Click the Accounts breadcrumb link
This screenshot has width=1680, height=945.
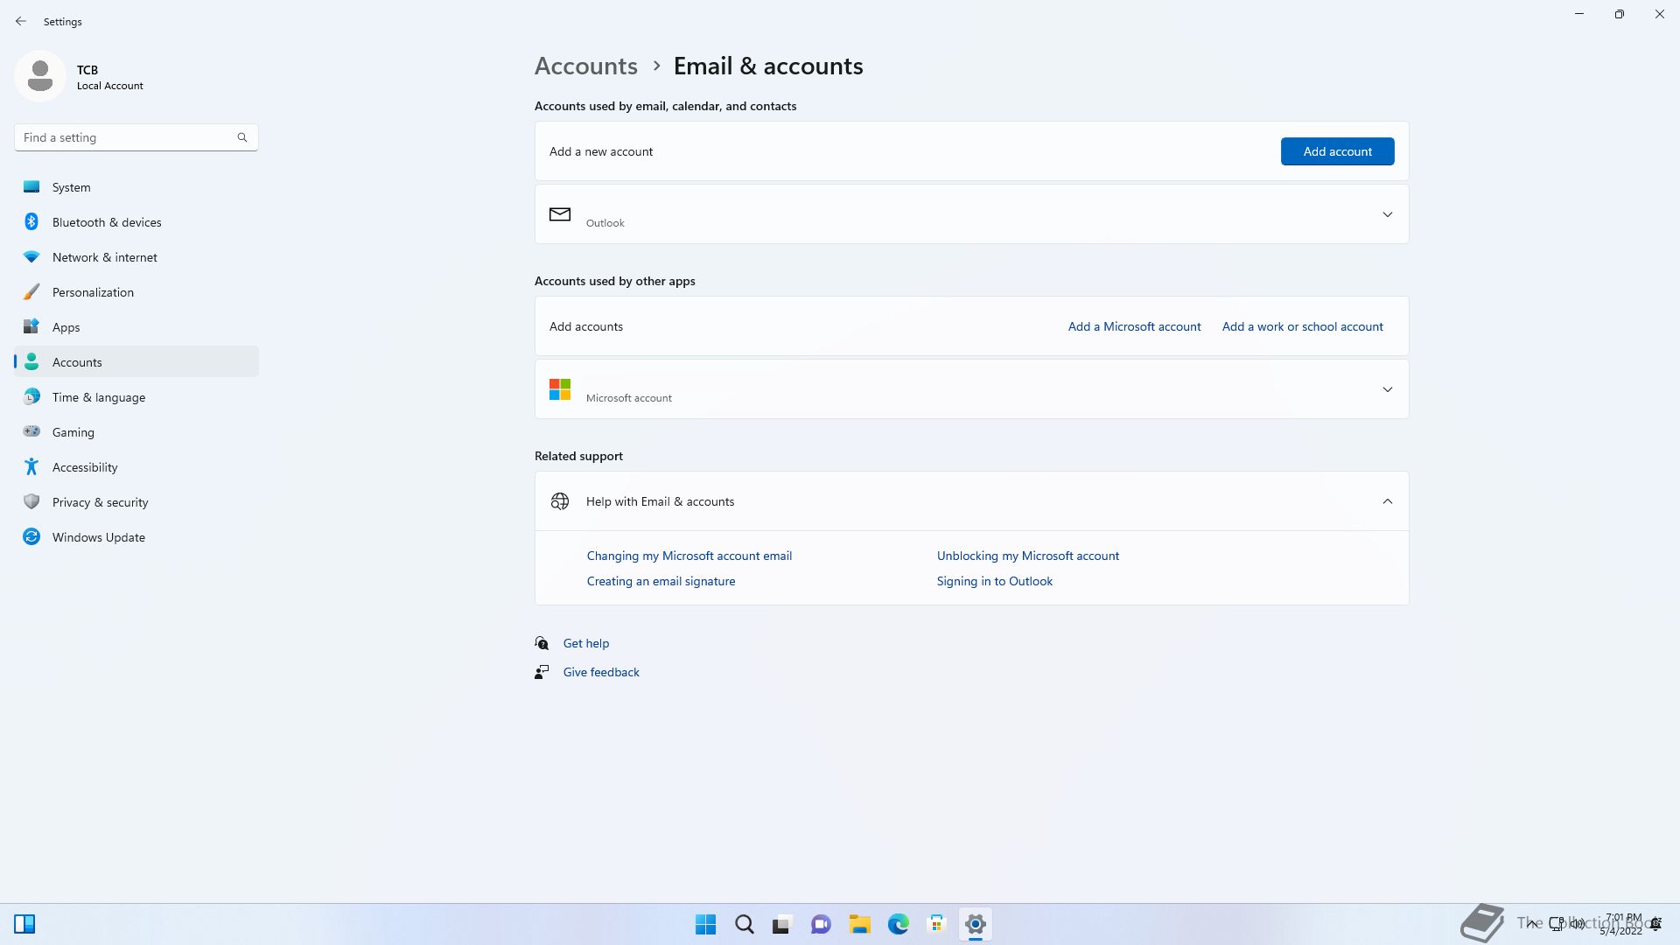(585, 66)
